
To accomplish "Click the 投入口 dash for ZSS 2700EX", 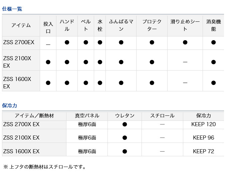I will [x=48, y=43].
